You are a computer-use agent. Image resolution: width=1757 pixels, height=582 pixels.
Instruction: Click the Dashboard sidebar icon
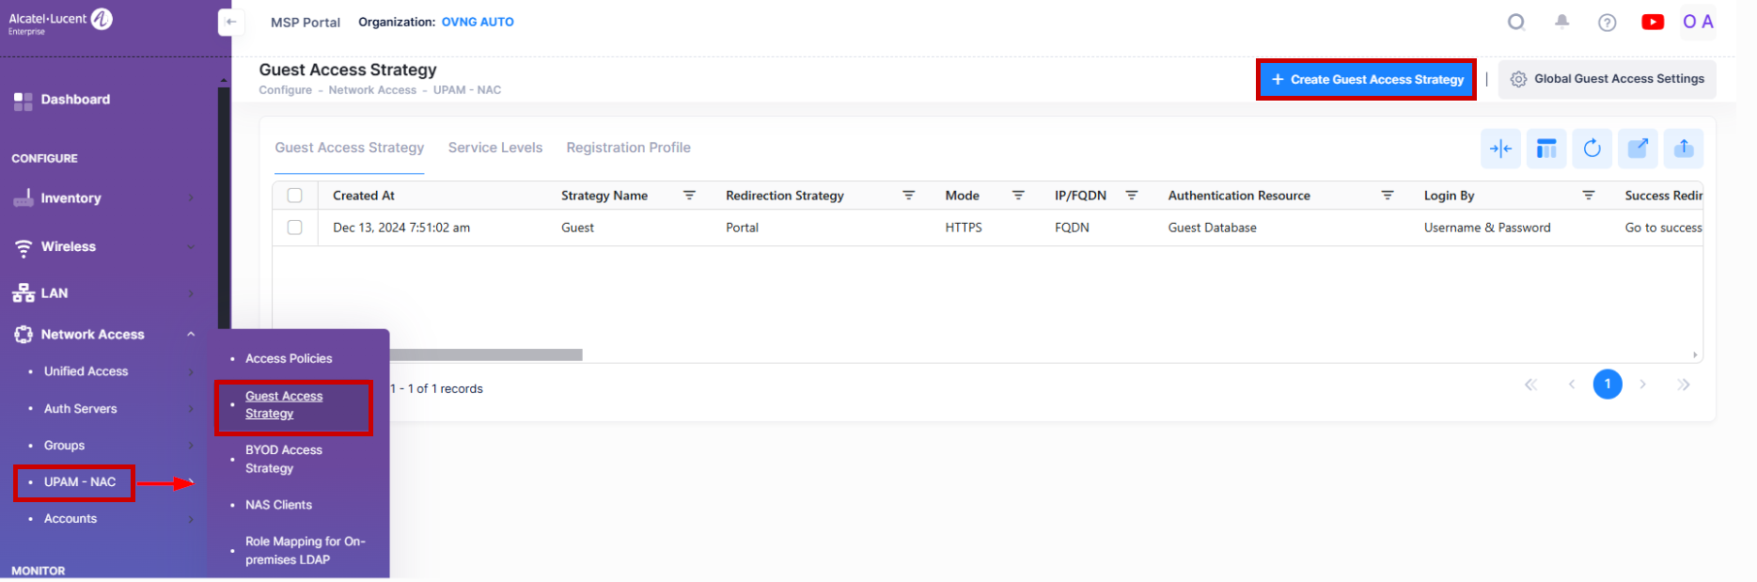tap(24, 102)
